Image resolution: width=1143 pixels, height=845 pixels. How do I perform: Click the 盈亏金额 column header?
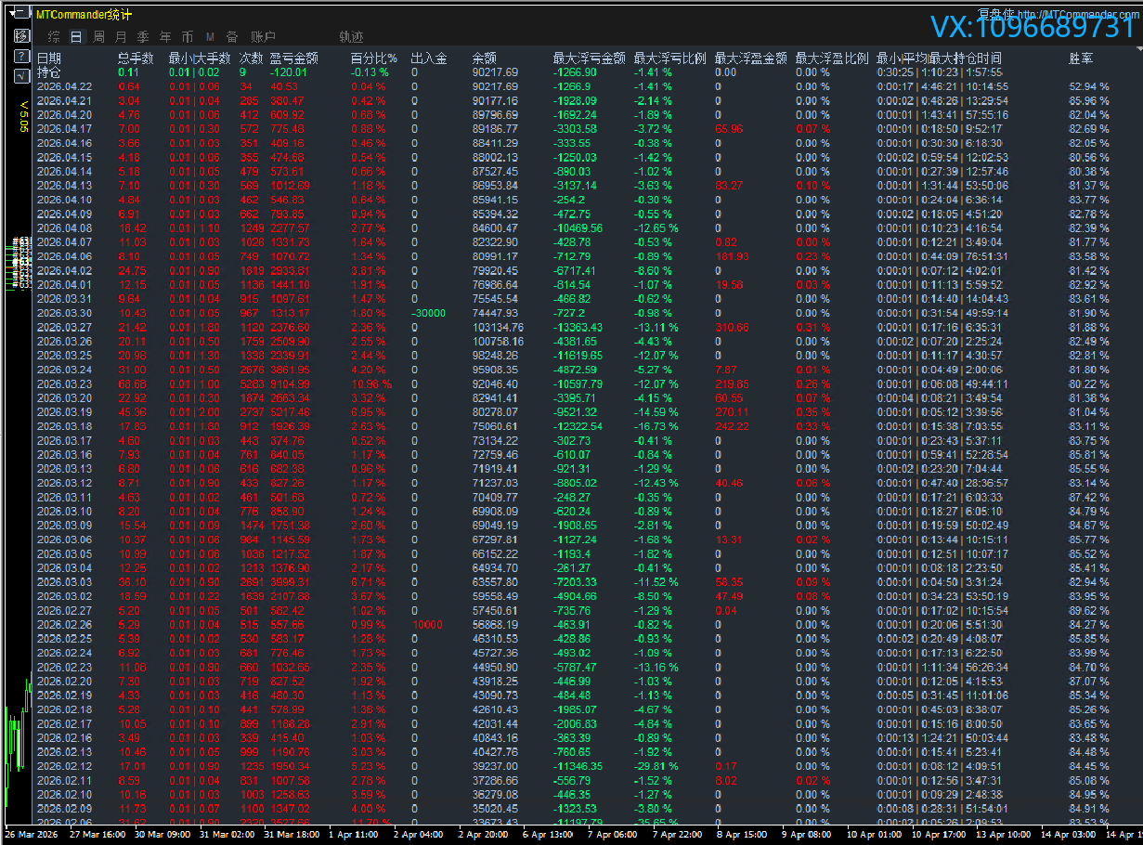pos(293,58)
